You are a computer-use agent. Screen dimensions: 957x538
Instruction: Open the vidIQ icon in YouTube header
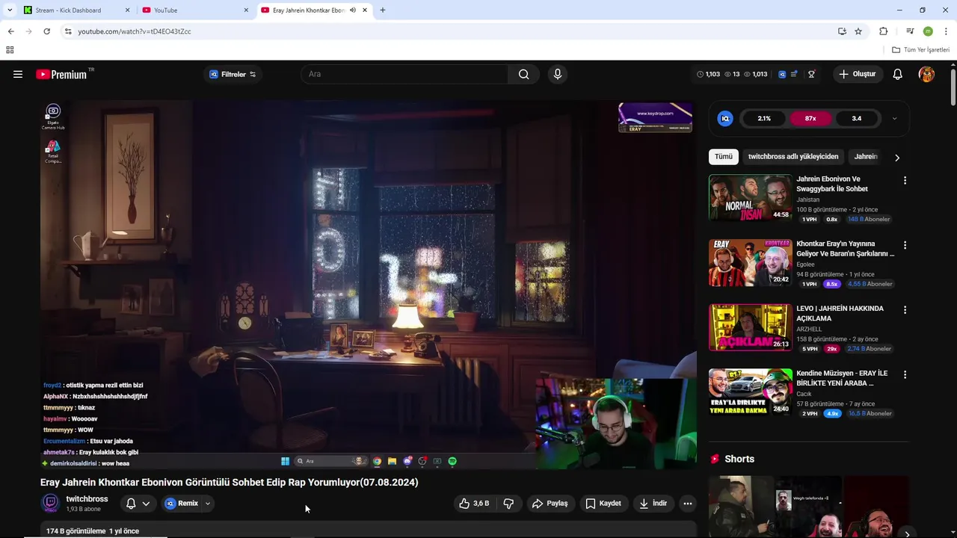pyautogui.click(x=782, y=74)
